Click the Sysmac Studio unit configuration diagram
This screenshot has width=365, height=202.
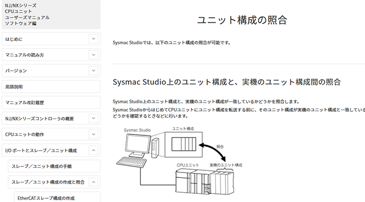point(179,161)
